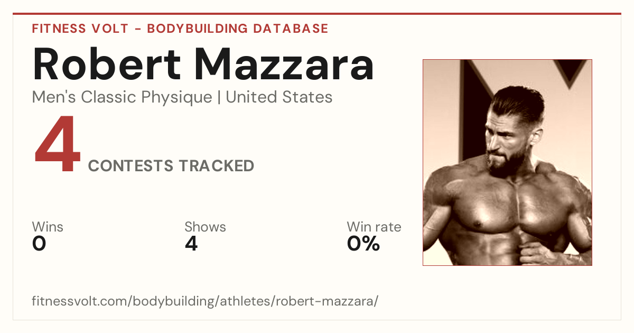Viewport: 634px width, 333px height.
Task: Click the 0% win rate value
Action: [363, 244]
